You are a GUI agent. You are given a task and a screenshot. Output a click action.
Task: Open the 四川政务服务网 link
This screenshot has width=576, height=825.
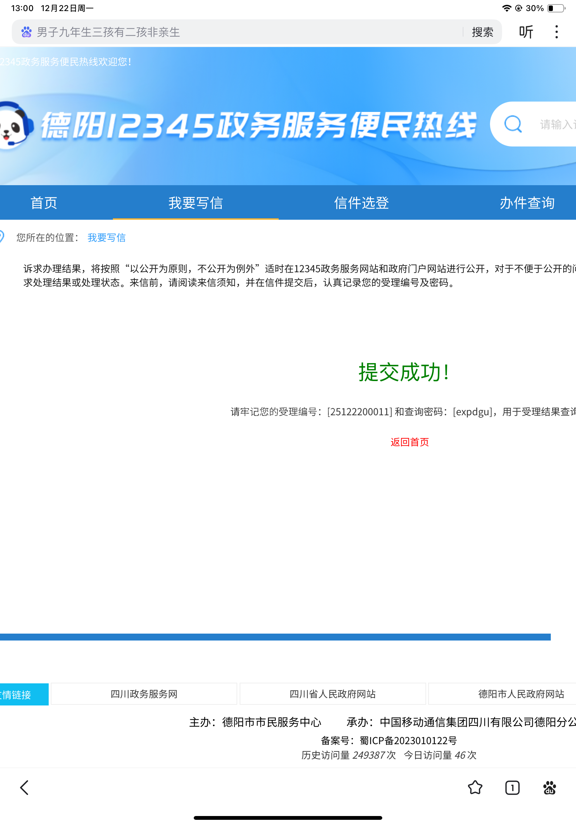click(x=144, y=694)
